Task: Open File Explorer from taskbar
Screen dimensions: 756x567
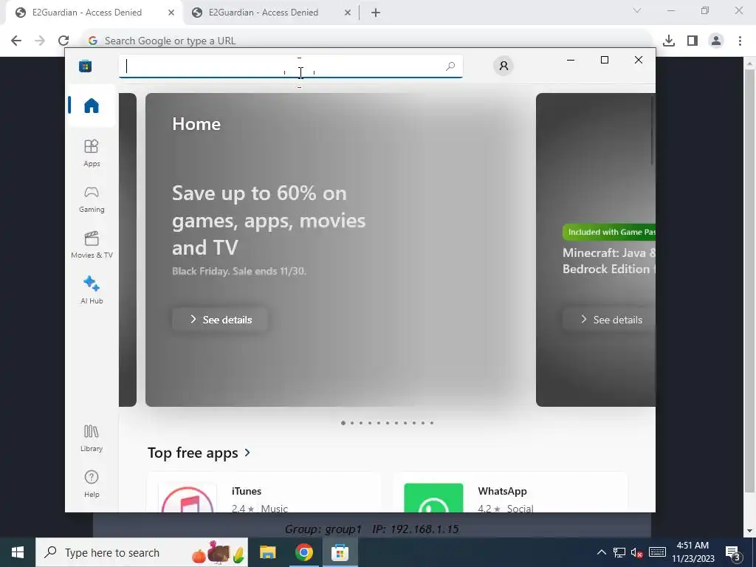Action: (x=267, y=552)
